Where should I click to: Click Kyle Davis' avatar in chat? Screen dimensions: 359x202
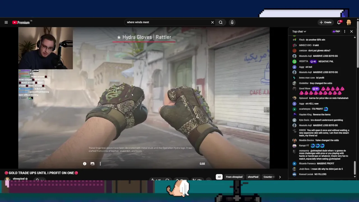click(294, 120)
